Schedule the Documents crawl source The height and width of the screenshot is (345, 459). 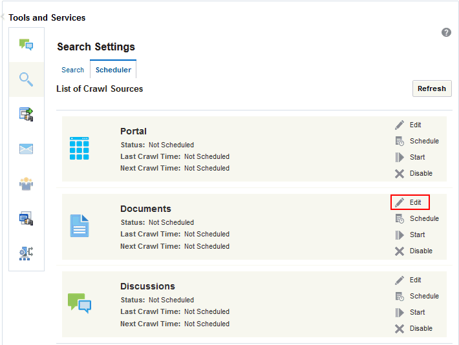(417, 218)
